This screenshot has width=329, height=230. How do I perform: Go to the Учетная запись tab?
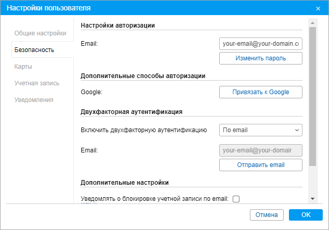click(x=36, y=83)
